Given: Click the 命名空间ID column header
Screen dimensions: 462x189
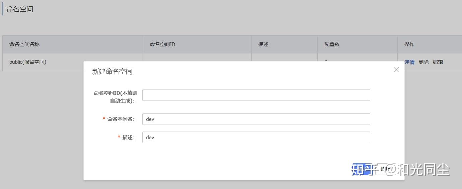Looking at the screenshot, I should [197, 44].
